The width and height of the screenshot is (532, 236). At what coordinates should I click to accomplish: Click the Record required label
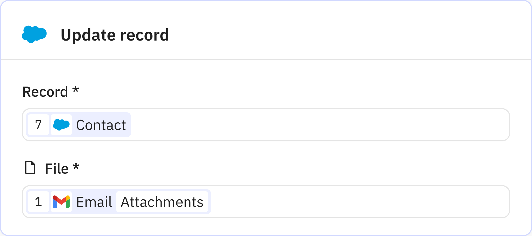pos(50,91)
